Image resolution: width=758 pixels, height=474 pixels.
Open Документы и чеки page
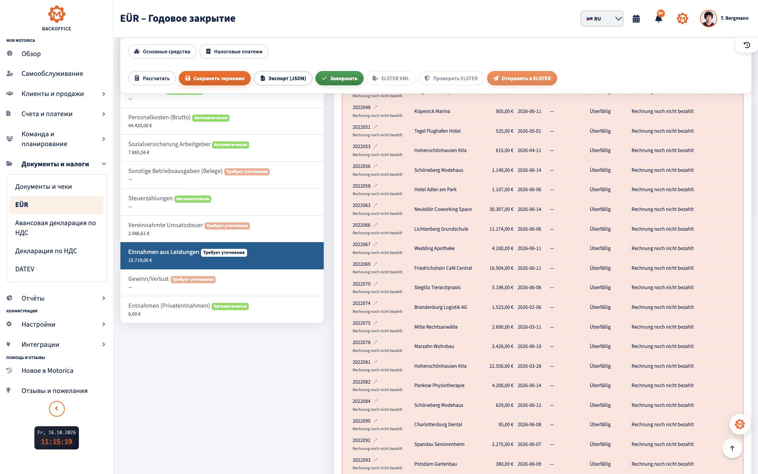click(56, 186)
